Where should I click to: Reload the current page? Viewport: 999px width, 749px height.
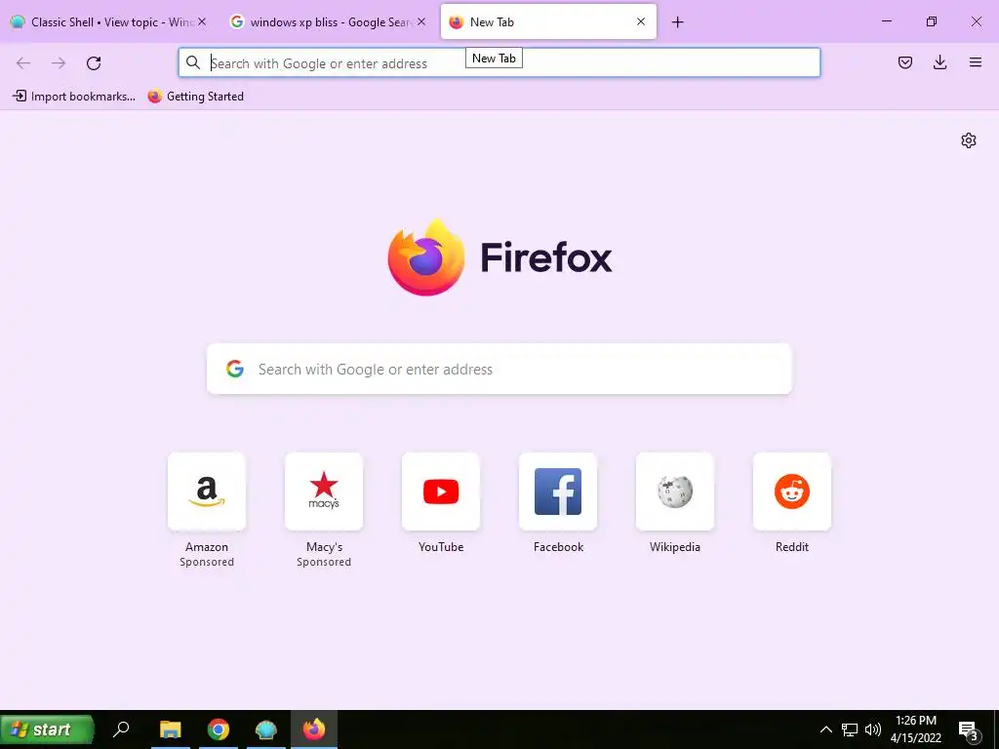click(94, 62)
